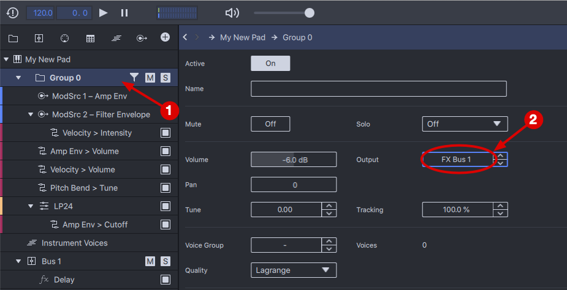
Task: Decrease Voice Group with down stepper
Action: (x=329, y=249)
